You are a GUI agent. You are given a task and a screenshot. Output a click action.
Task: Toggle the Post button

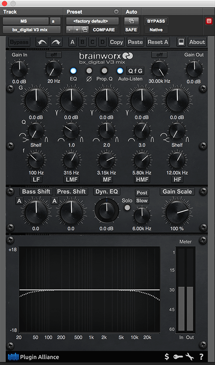[x=142, y=193]
